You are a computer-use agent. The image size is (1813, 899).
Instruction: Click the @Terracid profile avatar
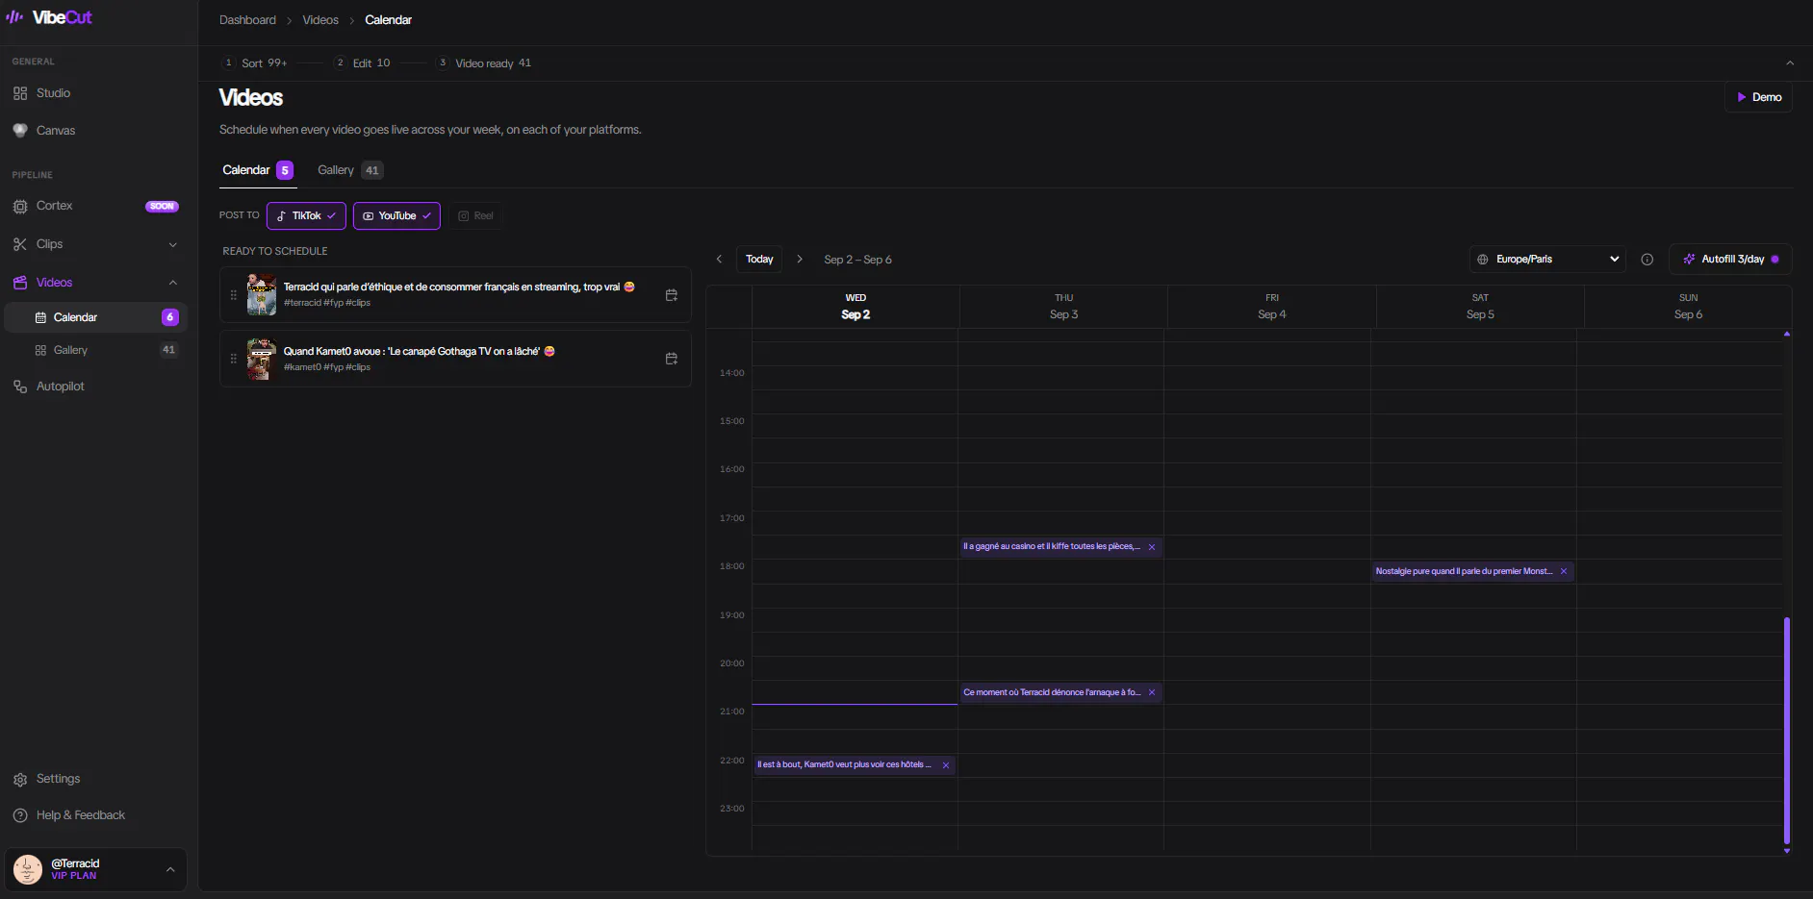[28, 869]
